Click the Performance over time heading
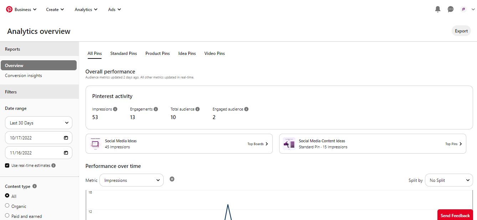The image size is (477, 220). (113, 166)
